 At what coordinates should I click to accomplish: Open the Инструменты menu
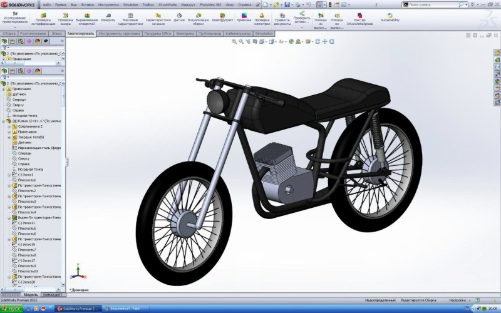pyautogui.click(x=108, y=5)
